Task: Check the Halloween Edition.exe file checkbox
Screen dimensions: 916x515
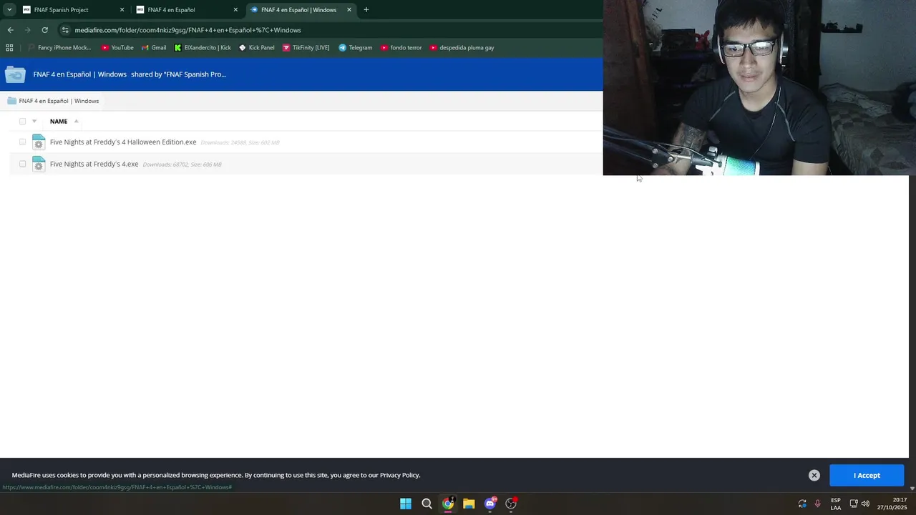Action: (22, 142)
